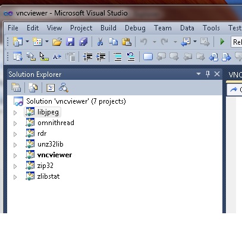Click the Save All icon
Viewport: 242px width, 246px height.
click(x=83, y=42)
